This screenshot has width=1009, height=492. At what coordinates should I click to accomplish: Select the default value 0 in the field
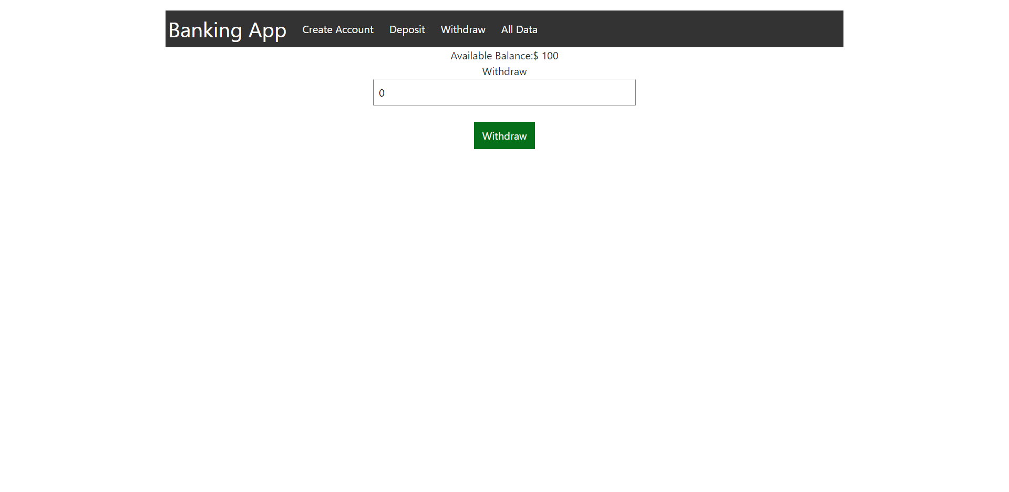[382, 92]
